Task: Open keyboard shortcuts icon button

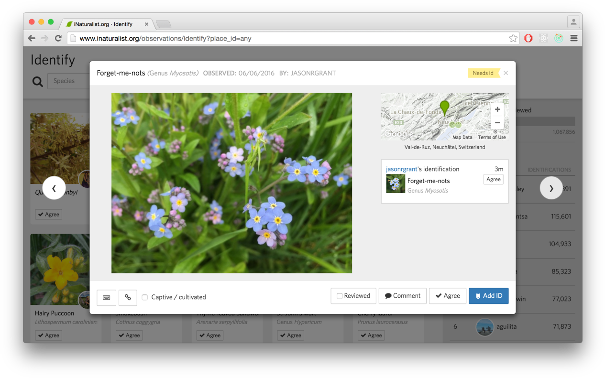Action: click(106, 297)
